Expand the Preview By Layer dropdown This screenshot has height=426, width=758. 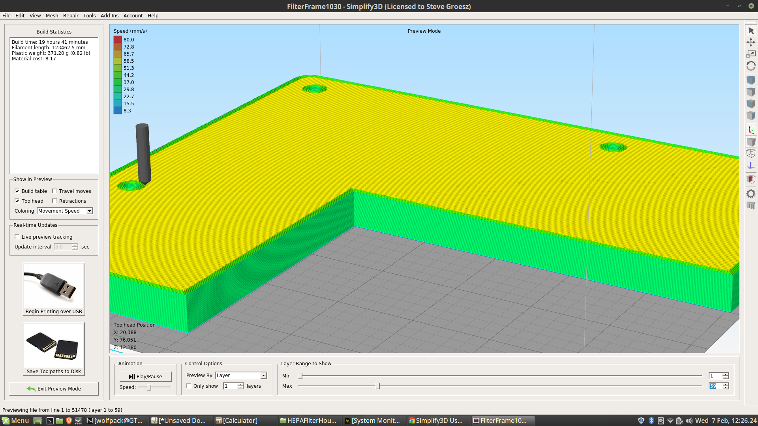pyautogui.click(x=241, y=376)
